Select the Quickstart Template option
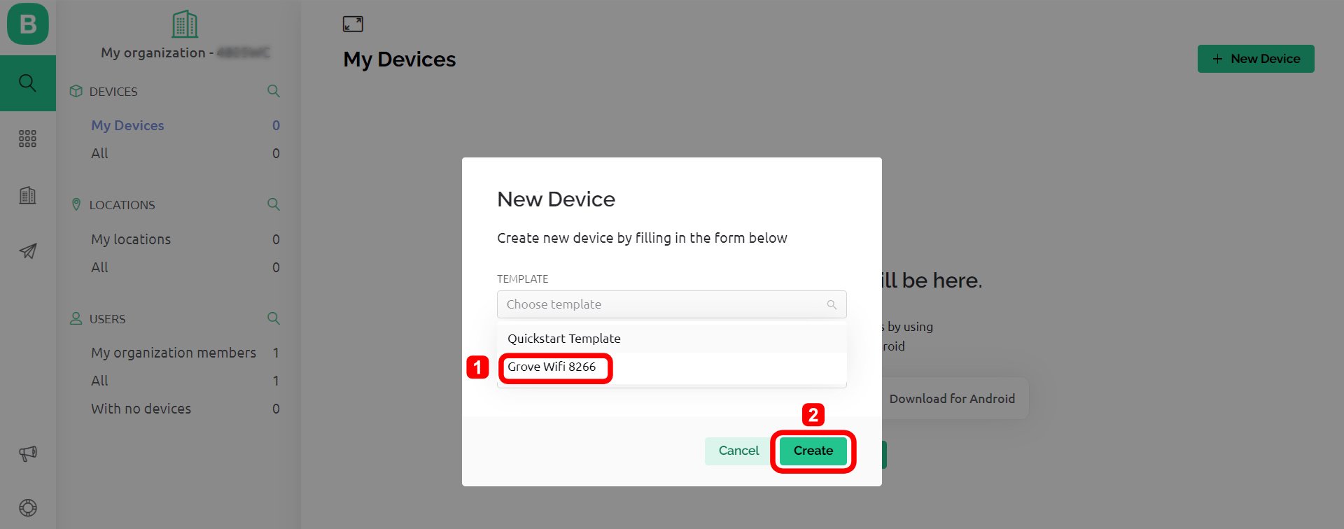 tap(563, 338)
